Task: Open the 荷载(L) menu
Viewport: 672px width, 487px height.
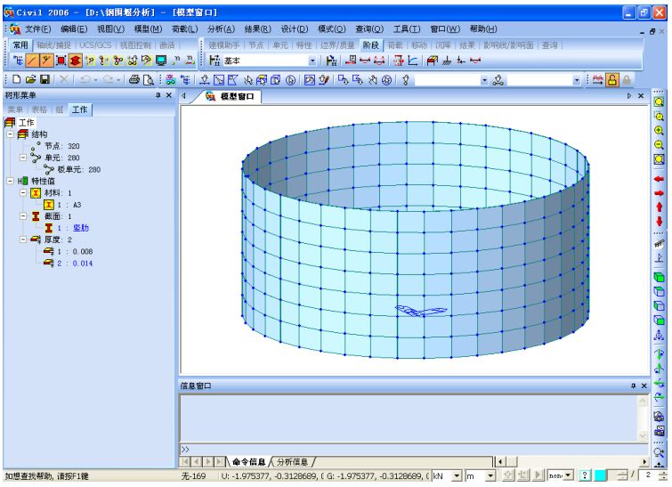Action: point(185,28)
